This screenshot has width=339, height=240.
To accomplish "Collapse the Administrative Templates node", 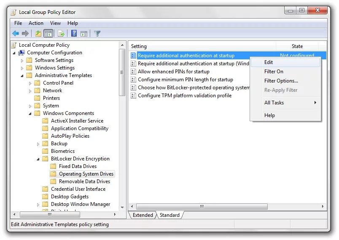I will coord(22,76).
